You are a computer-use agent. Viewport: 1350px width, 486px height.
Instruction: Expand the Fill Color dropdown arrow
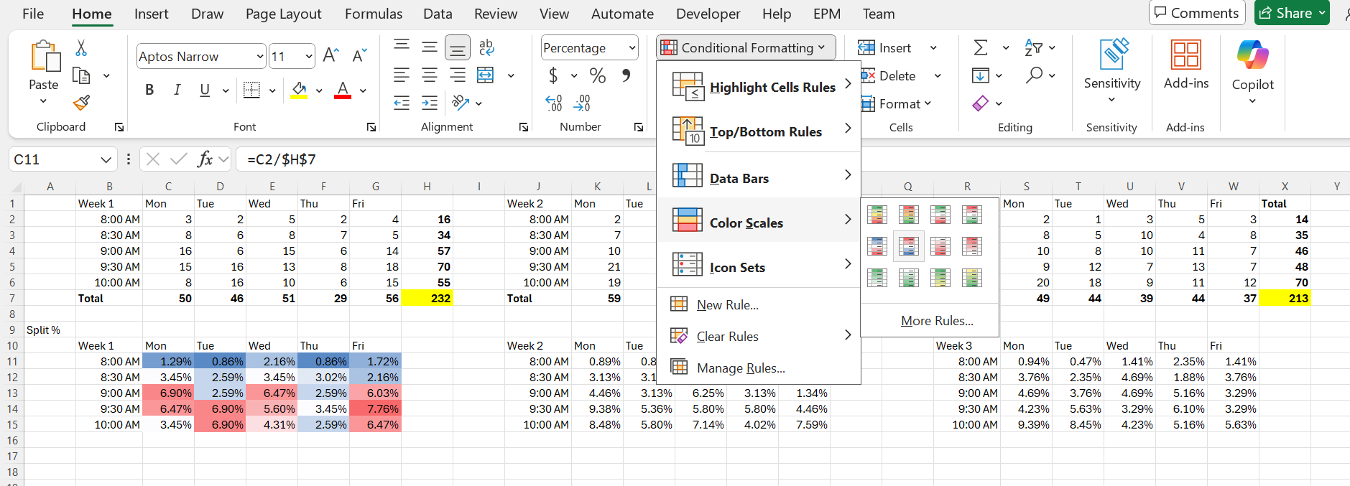pyautogui.click(x=319, y=90)
